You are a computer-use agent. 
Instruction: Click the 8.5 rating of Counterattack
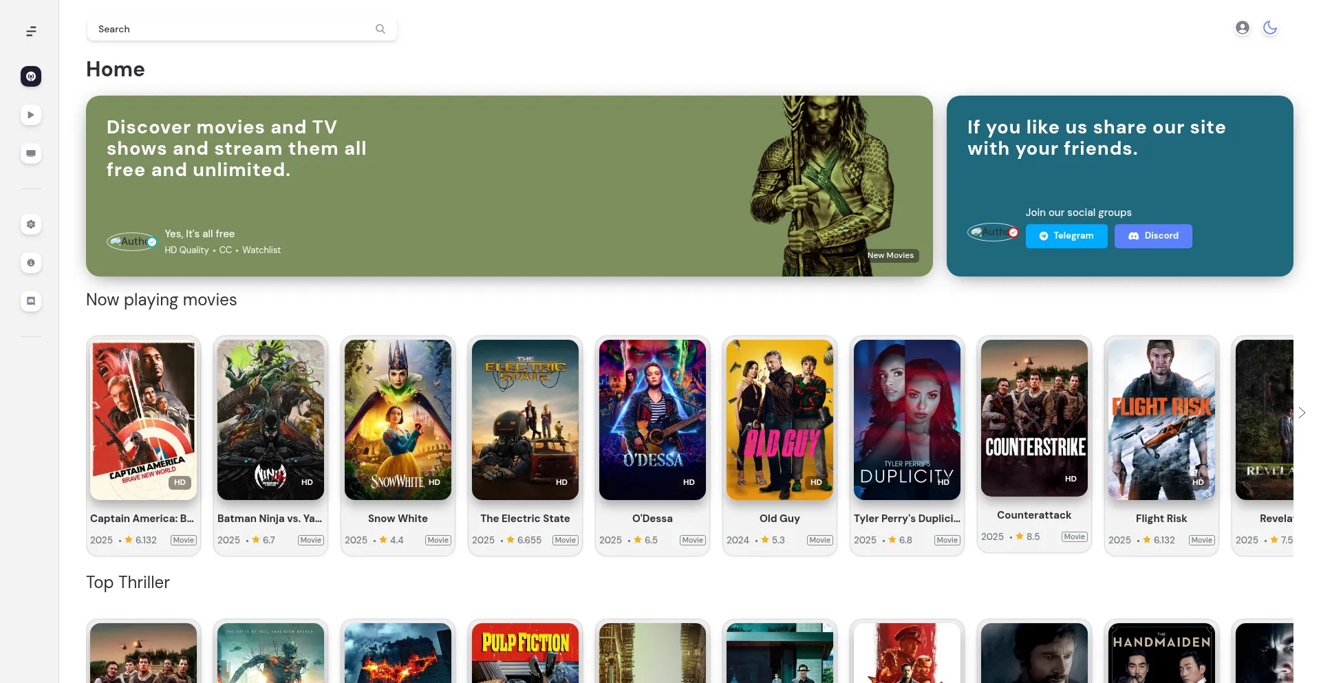pos(1033,536)
